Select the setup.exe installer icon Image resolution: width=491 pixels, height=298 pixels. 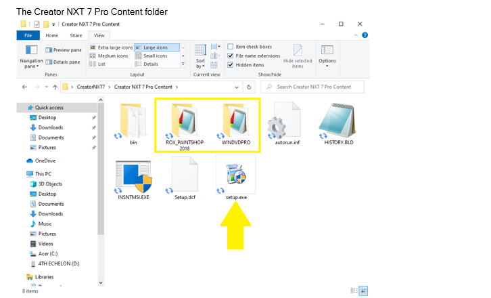click(x=236, y=177)
